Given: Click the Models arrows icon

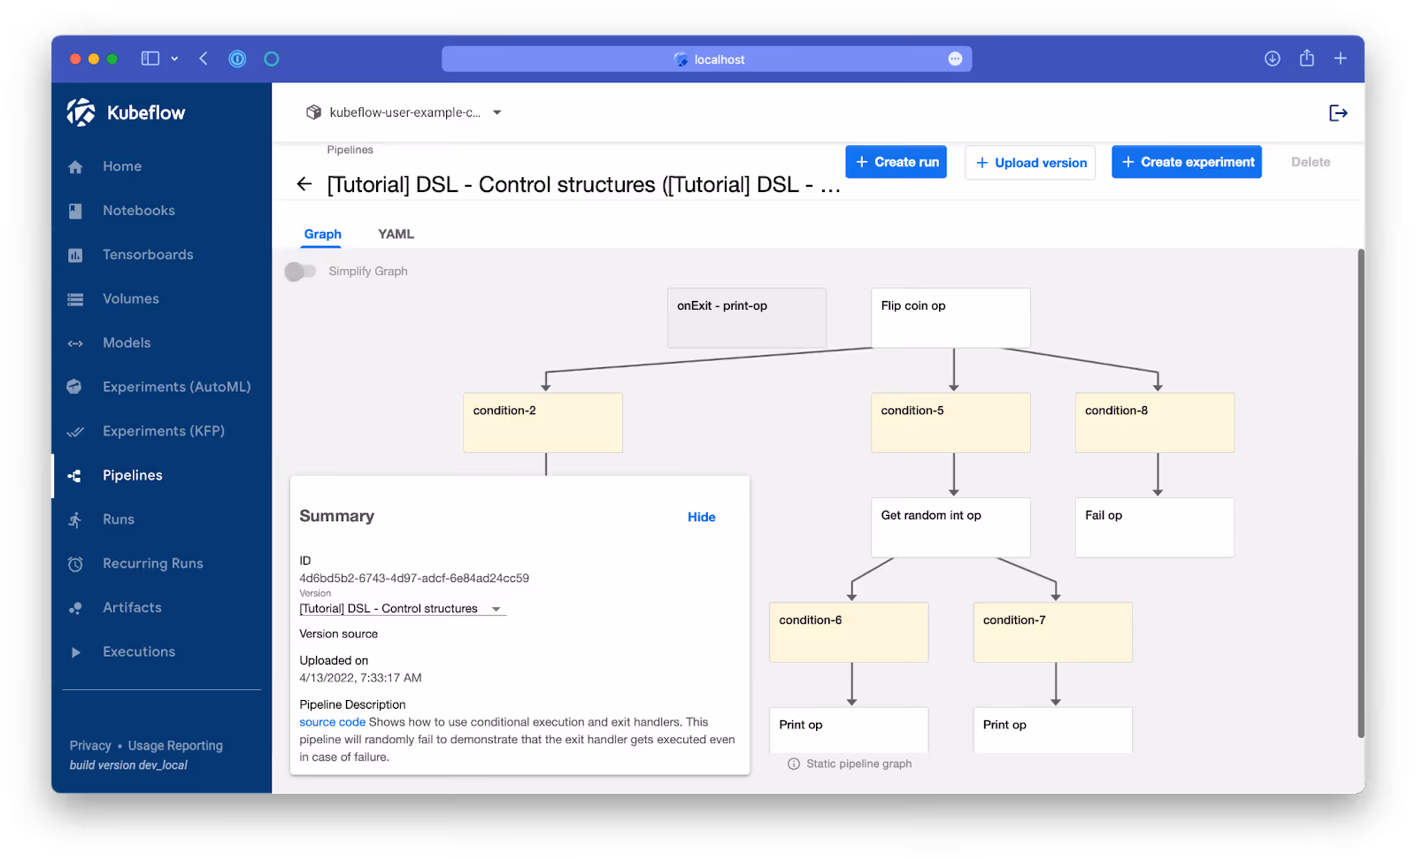Looking at the screenshot, I should (75, 343).
